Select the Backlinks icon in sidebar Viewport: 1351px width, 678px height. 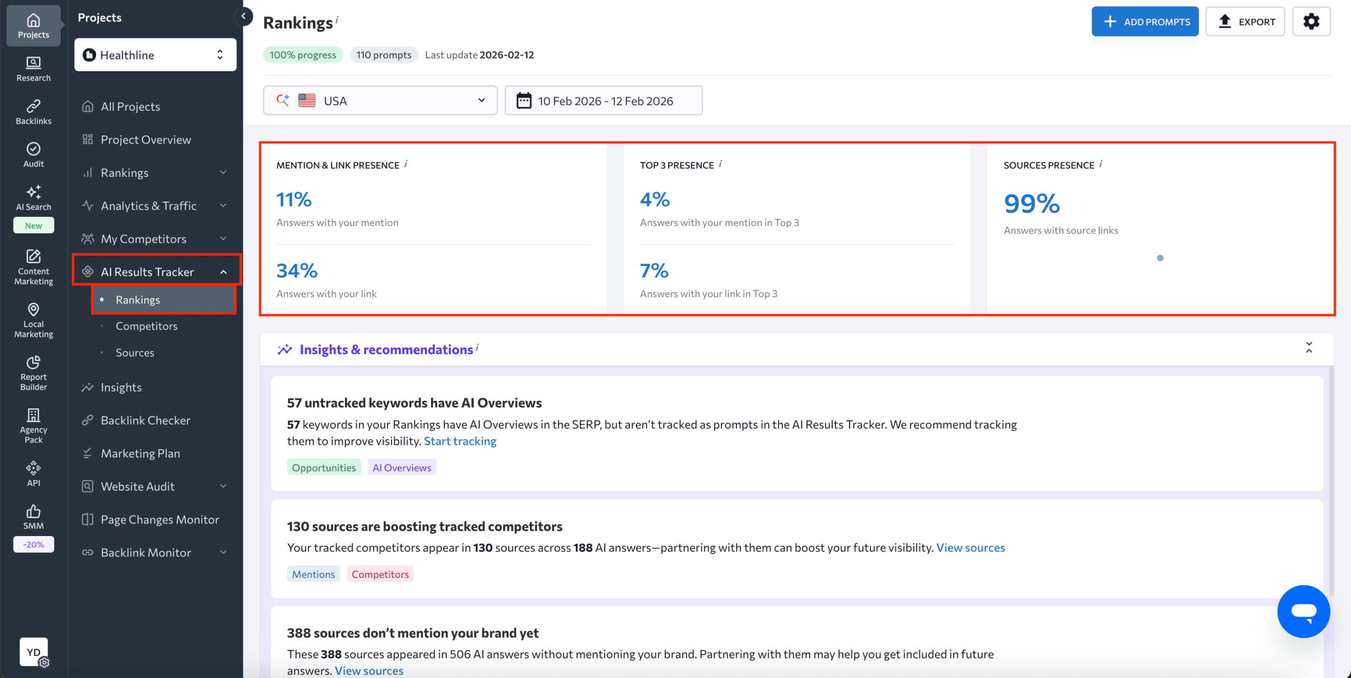[33, 111]
